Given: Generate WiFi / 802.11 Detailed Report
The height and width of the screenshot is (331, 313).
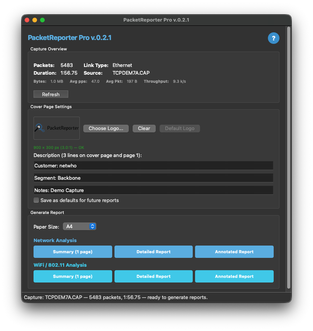Looking at the screenshot, I should [x=153, y=276].
